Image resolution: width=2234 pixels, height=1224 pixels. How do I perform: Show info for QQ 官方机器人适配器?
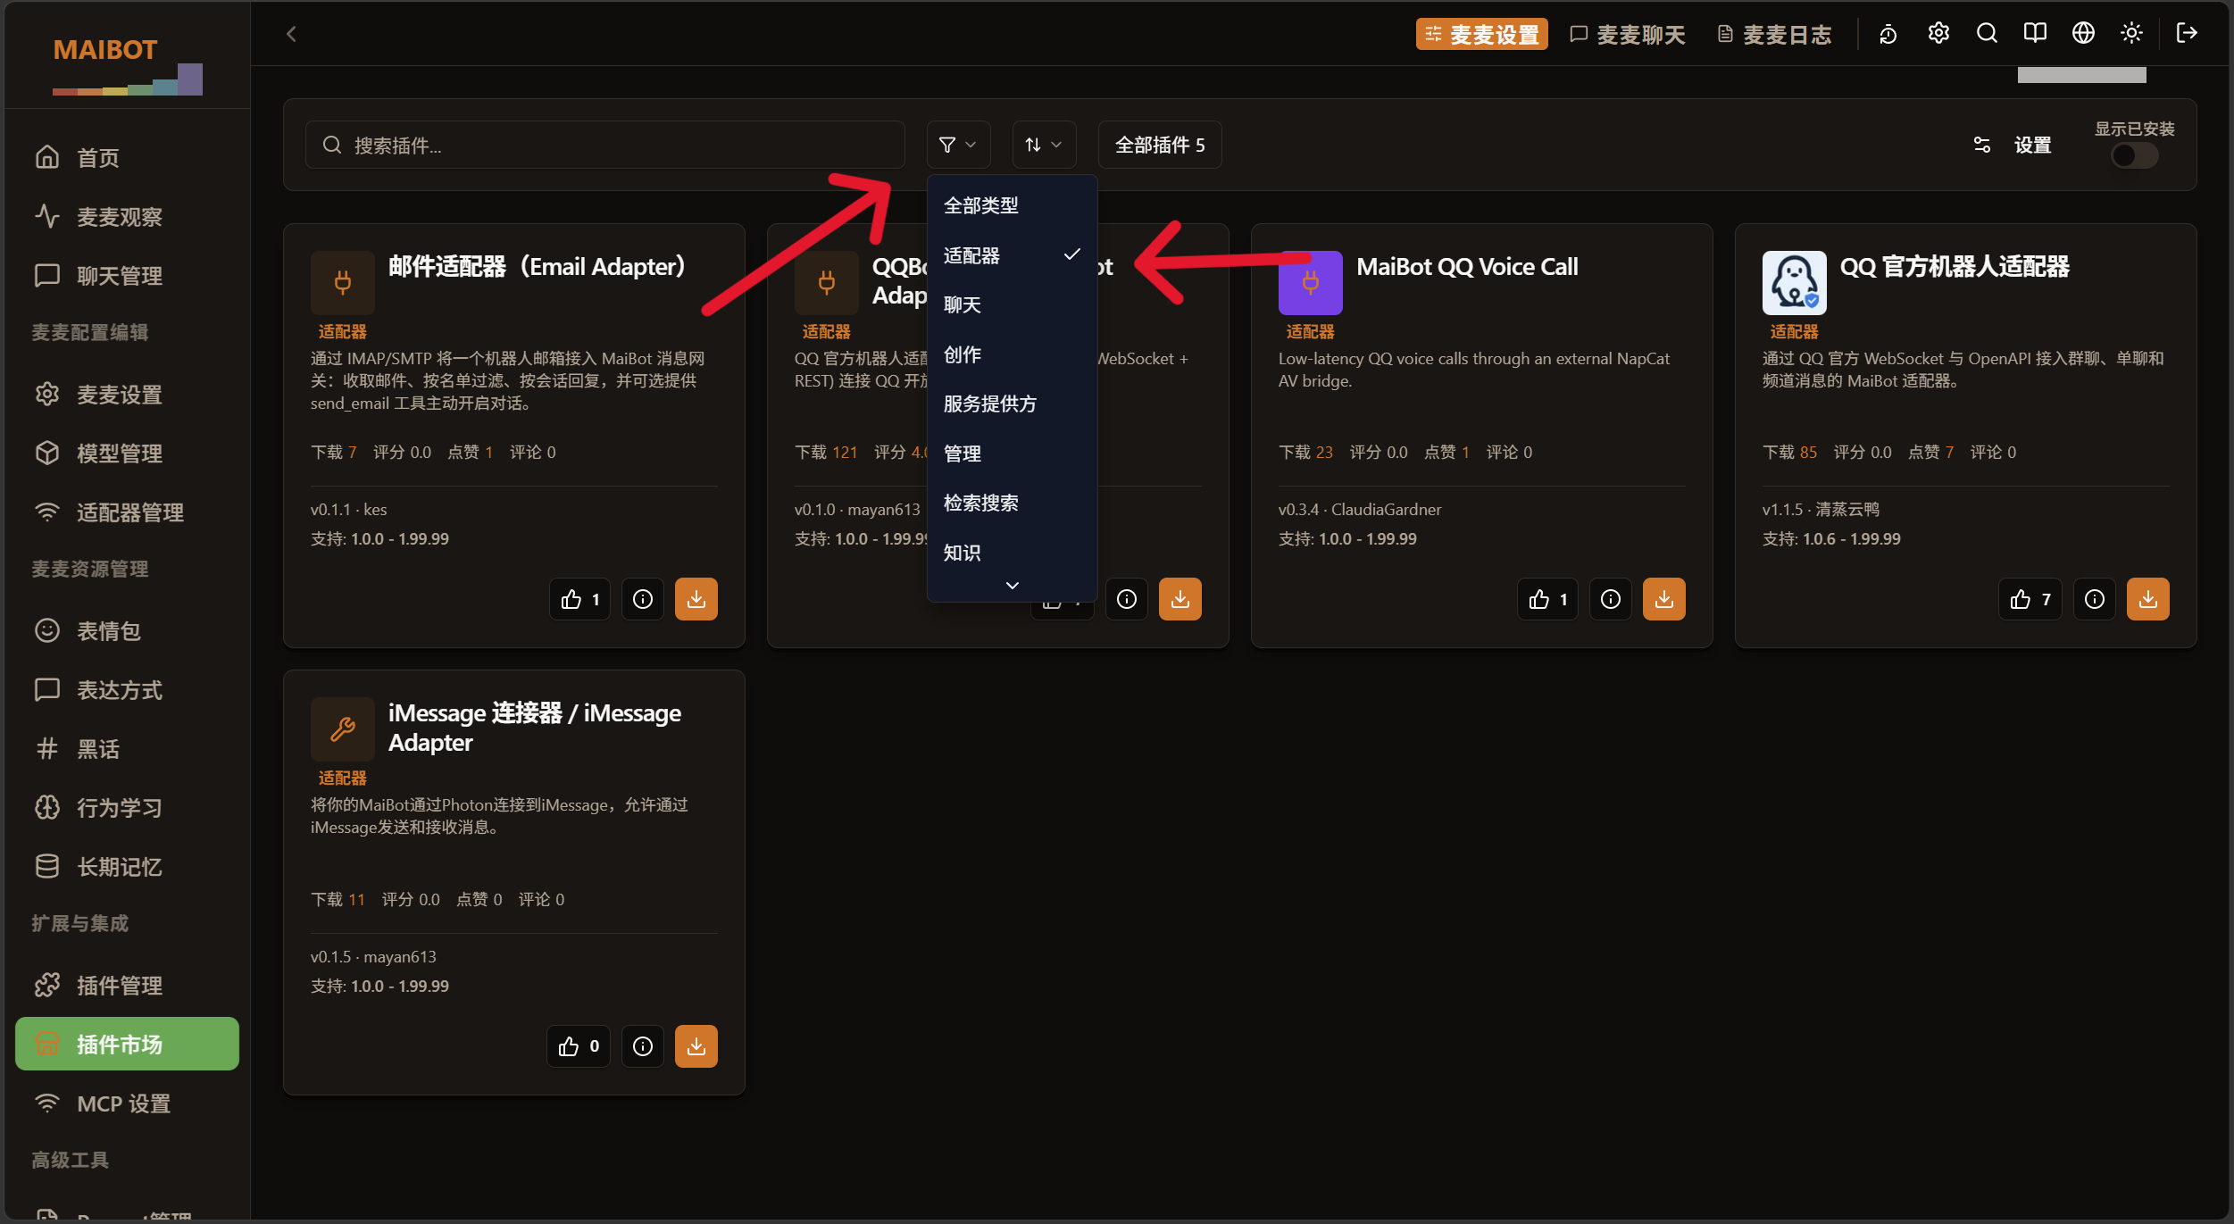(x=2095, y=599)
